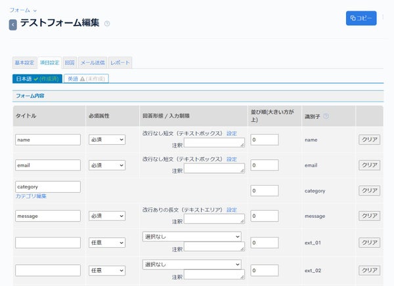Open the メール送信 tab

[93, 62]
